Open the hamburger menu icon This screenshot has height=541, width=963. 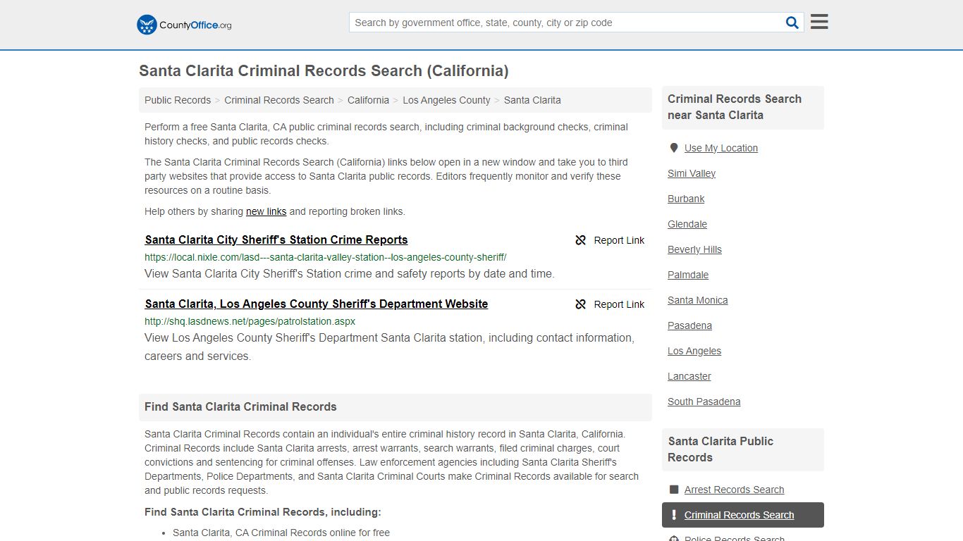tap(819, 22)
